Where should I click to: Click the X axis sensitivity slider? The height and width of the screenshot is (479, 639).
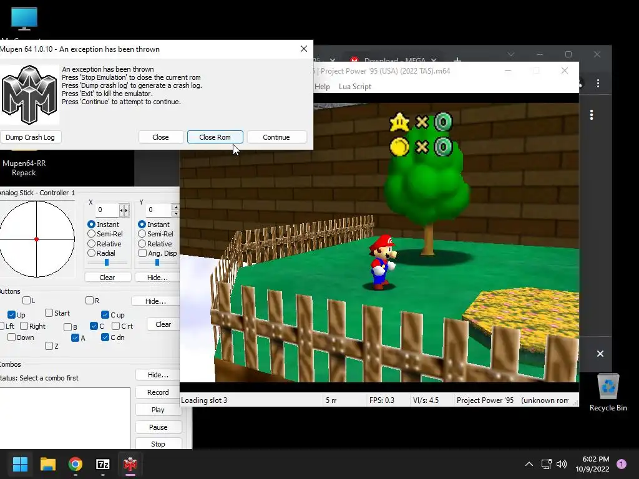point(107,263)
